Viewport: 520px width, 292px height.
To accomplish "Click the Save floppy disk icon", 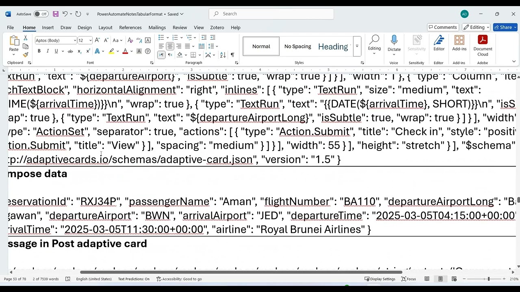I will coord(56,14).
